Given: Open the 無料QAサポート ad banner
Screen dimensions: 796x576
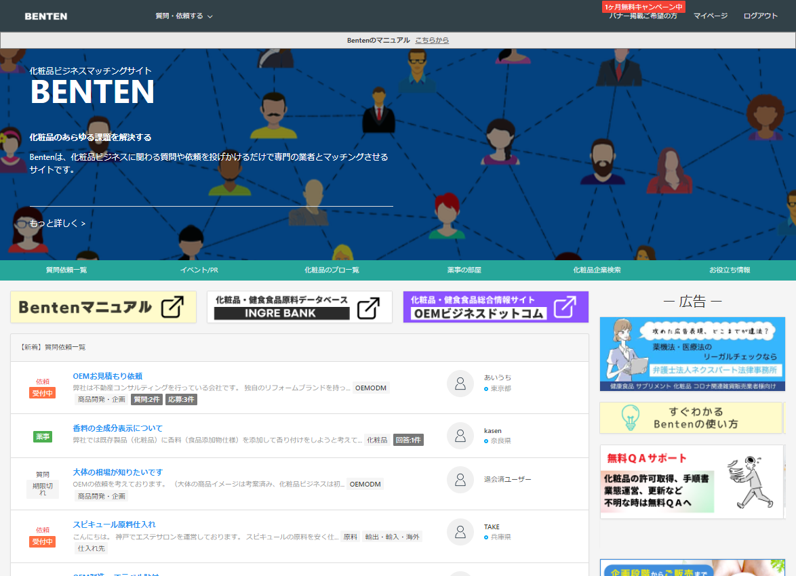Looking at the screenshot, I should 692,482.
